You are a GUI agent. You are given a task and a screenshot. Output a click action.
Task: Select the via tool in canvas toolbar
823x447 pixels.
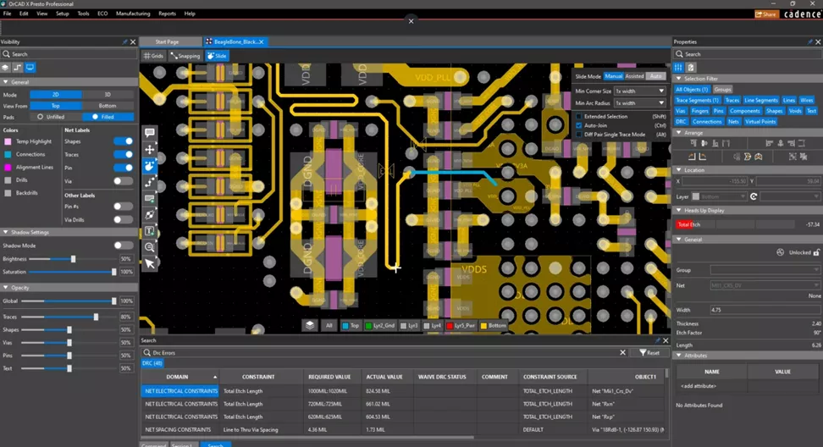150,214
